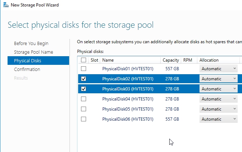Sort by the Slot column header
This screenshot has height=152, width=242.
tap(94, 60)
